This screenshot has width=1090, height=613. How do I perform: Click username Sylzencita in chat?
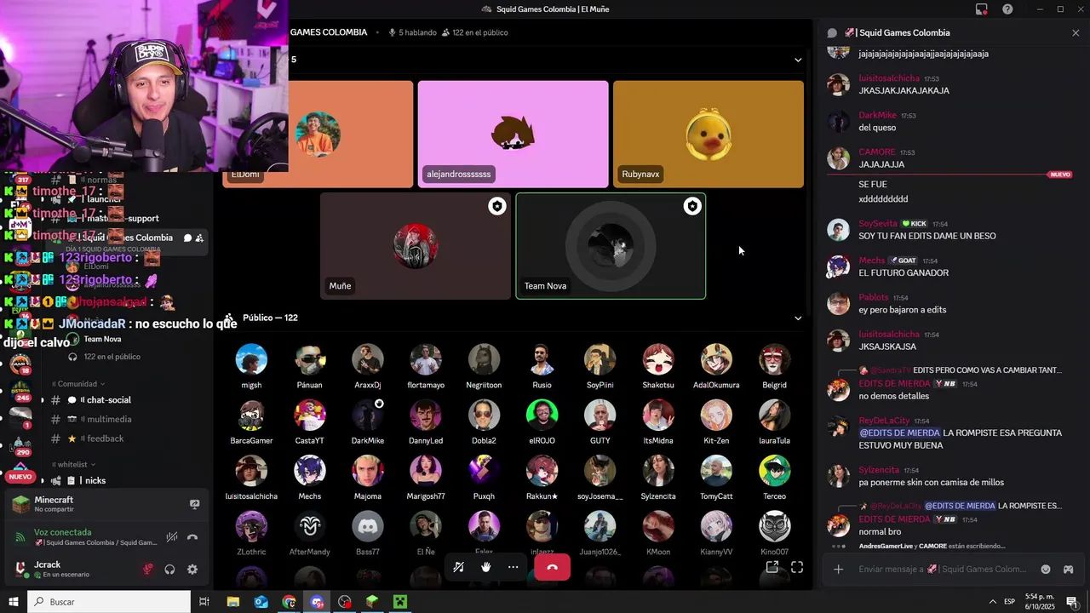[879, 470]
